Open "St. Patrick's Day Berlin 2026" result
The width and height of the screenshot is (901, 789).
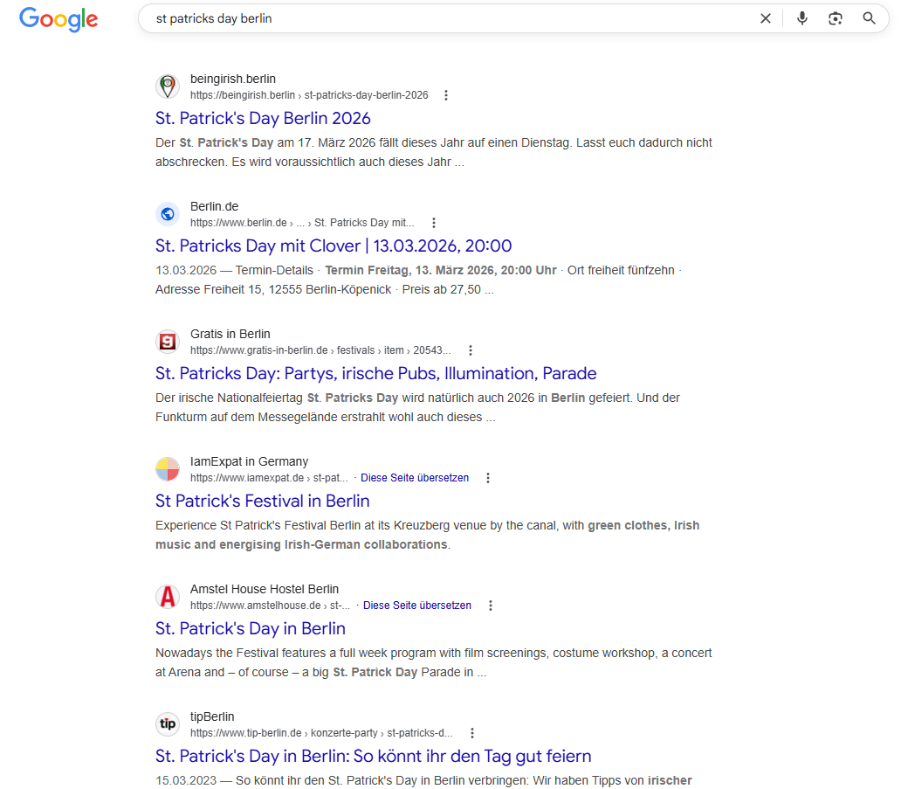(263, 118)
